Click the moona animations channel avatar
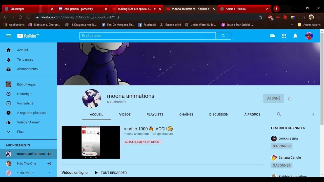This screenshot has width=324, height=182. coord(92,99)
